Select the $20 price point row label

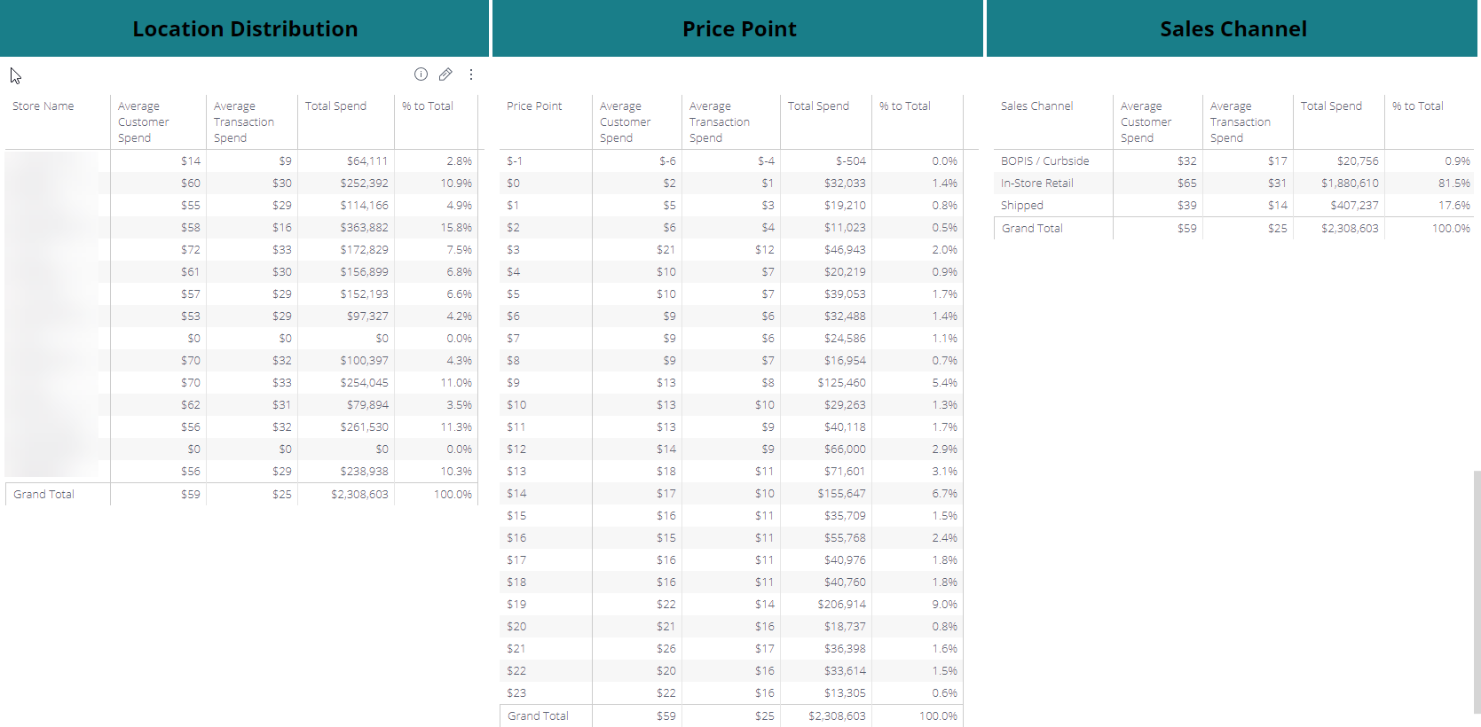click(516, 627)
